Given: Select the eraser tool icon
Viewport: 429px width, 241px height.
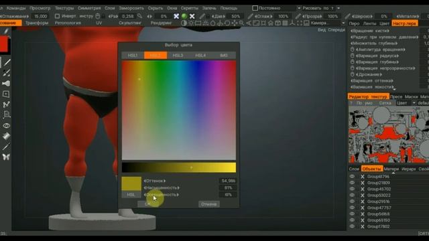Looking at the screenshot, I should coord(6,136).
